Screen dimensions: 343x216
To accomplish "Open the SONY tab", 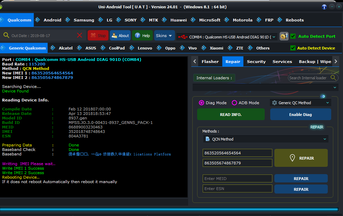I will click(130, 20).
